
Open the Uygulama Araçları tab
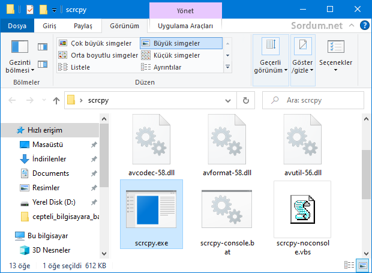pyautogui.click(x=185, y=26)
